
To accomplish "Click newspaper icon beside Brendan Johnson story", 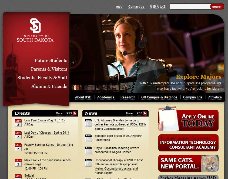I will pos(88,123).
